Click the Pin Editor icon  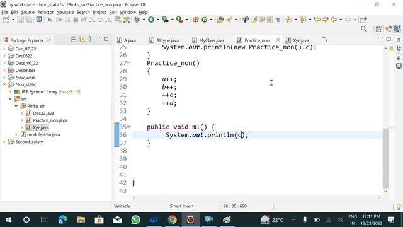click(x=363, y=20)
